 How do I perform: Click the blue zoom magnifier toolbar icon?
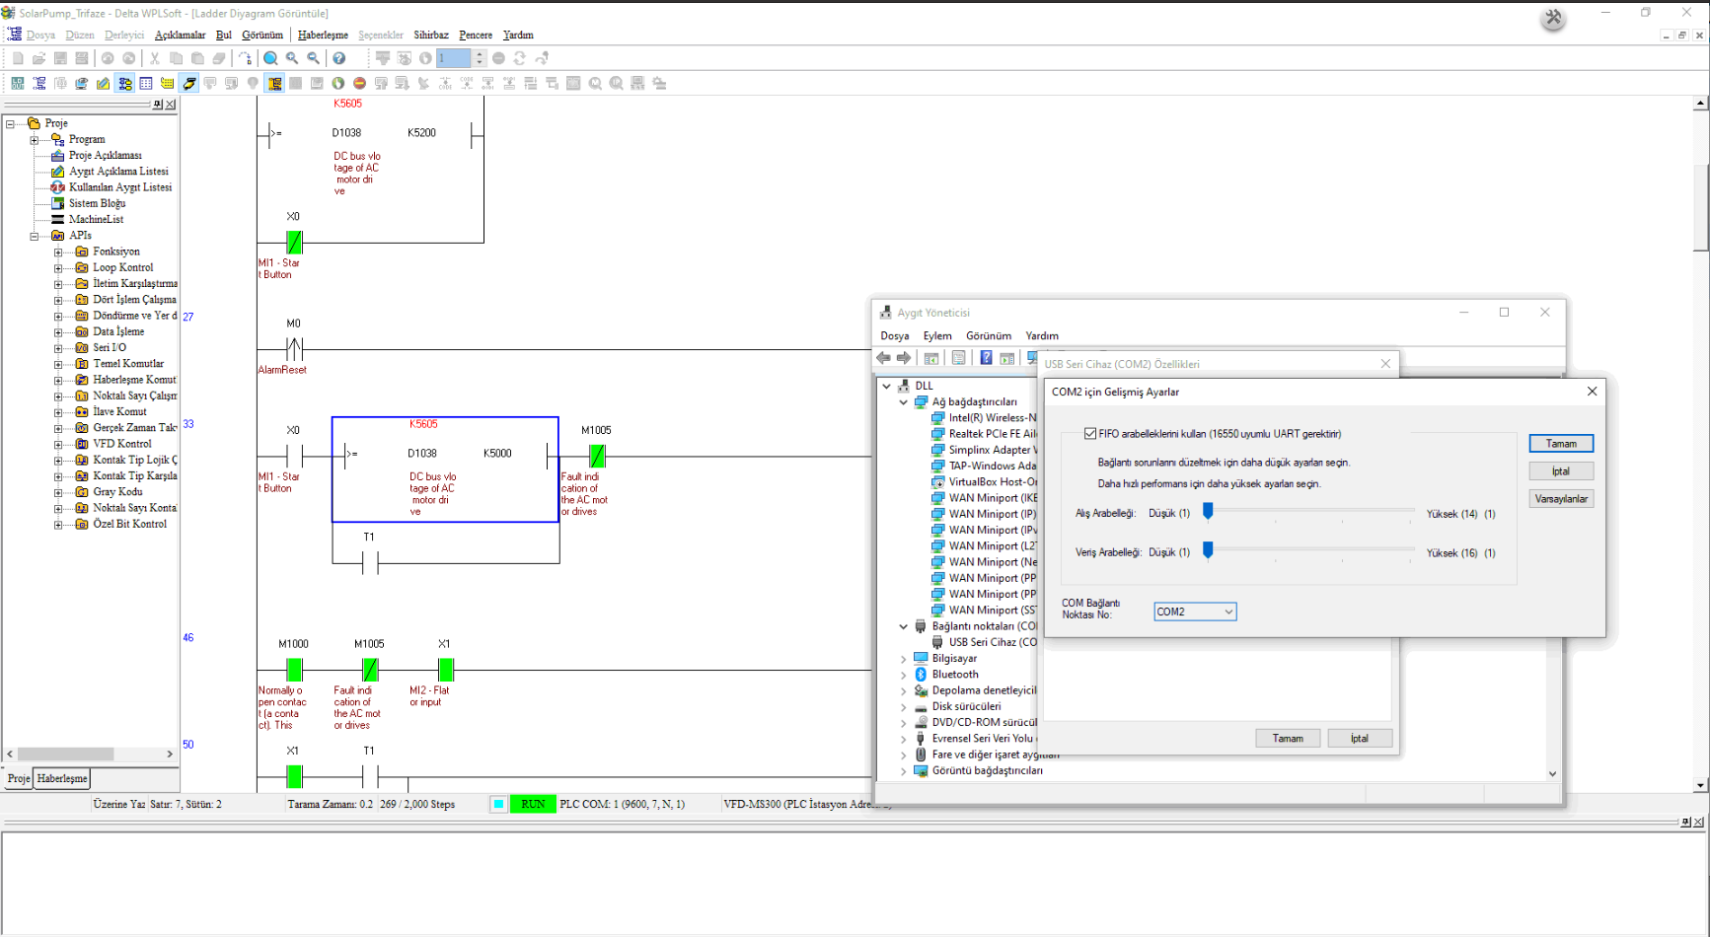pyautogui.click(x=270, y=59)
